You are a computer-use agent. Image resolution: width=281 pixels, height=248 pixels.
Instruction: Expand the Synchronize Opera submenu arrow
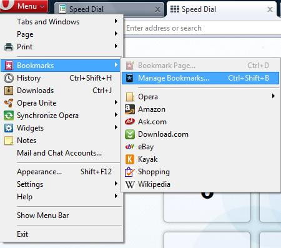(116, 115)
